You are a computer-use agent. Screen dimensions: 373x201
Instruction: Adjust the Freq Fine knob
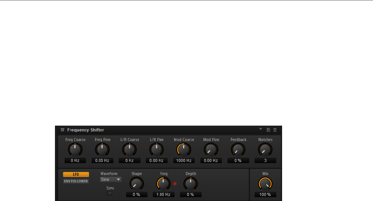(x=102, y=150)
